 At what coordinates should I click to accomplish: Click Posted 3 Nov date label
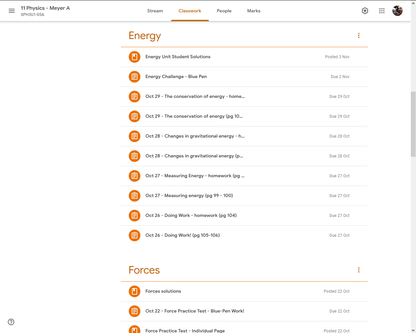337,57
